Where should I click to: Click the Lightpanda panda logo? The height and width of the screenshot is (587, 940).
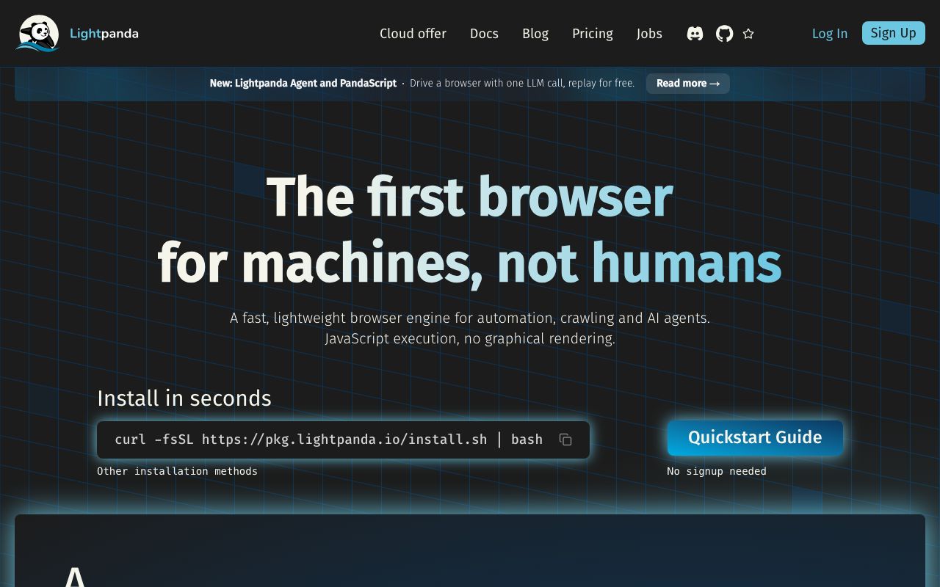click(37, 33)
